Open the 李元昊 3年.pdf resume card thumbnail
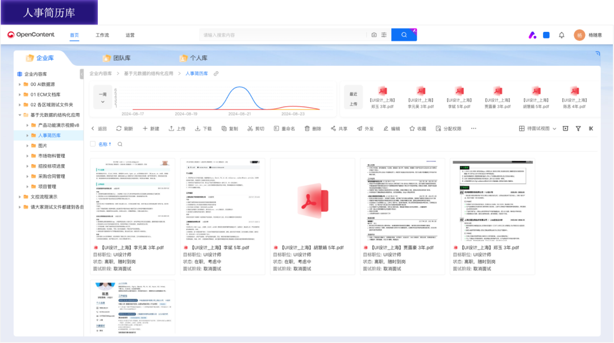The image size is (614, 343). [x=132, y=200]
